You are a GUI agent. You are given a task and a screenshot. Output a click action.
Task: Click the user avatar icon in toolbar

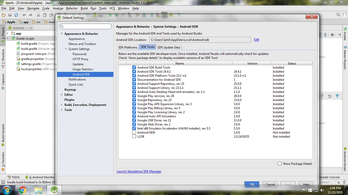click(344, 15)
